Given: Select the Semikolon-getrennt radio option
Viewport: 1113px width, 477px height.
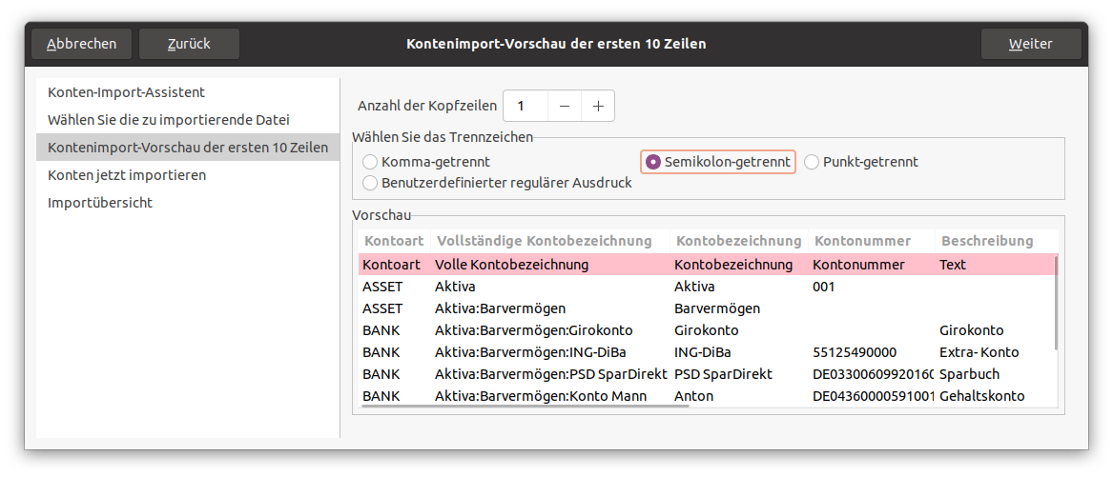Looking at the screenshot, I should [653, 162].
